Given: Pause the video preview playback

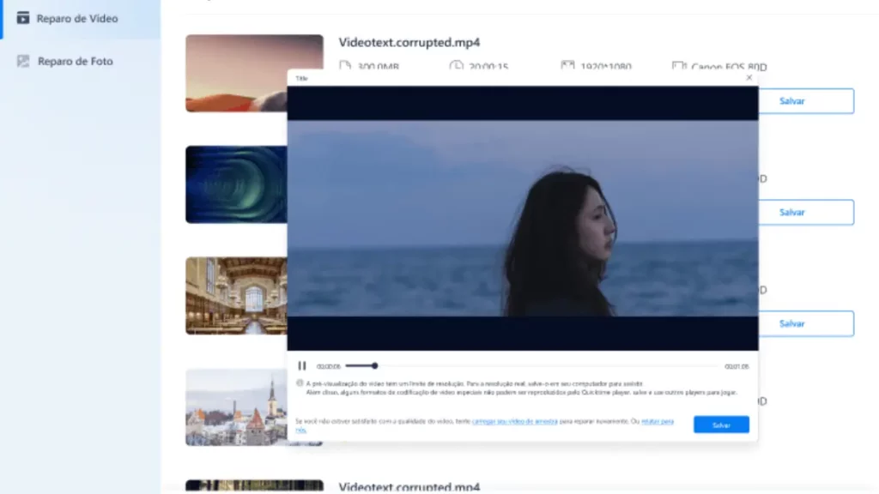Looking at the screenshot, I should coord(301,365).
